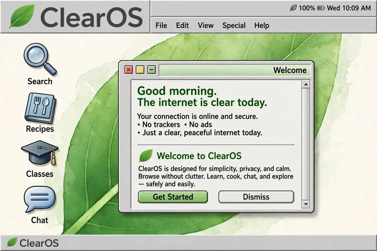Click the ClearOS leaf logo in header

(22, 16)
